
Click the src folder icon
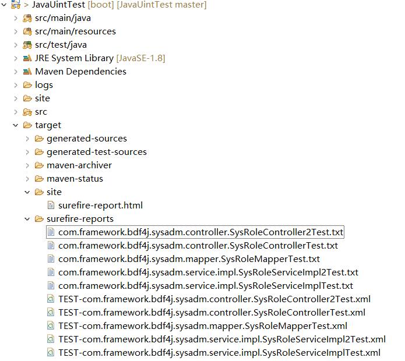pos(27,112)
